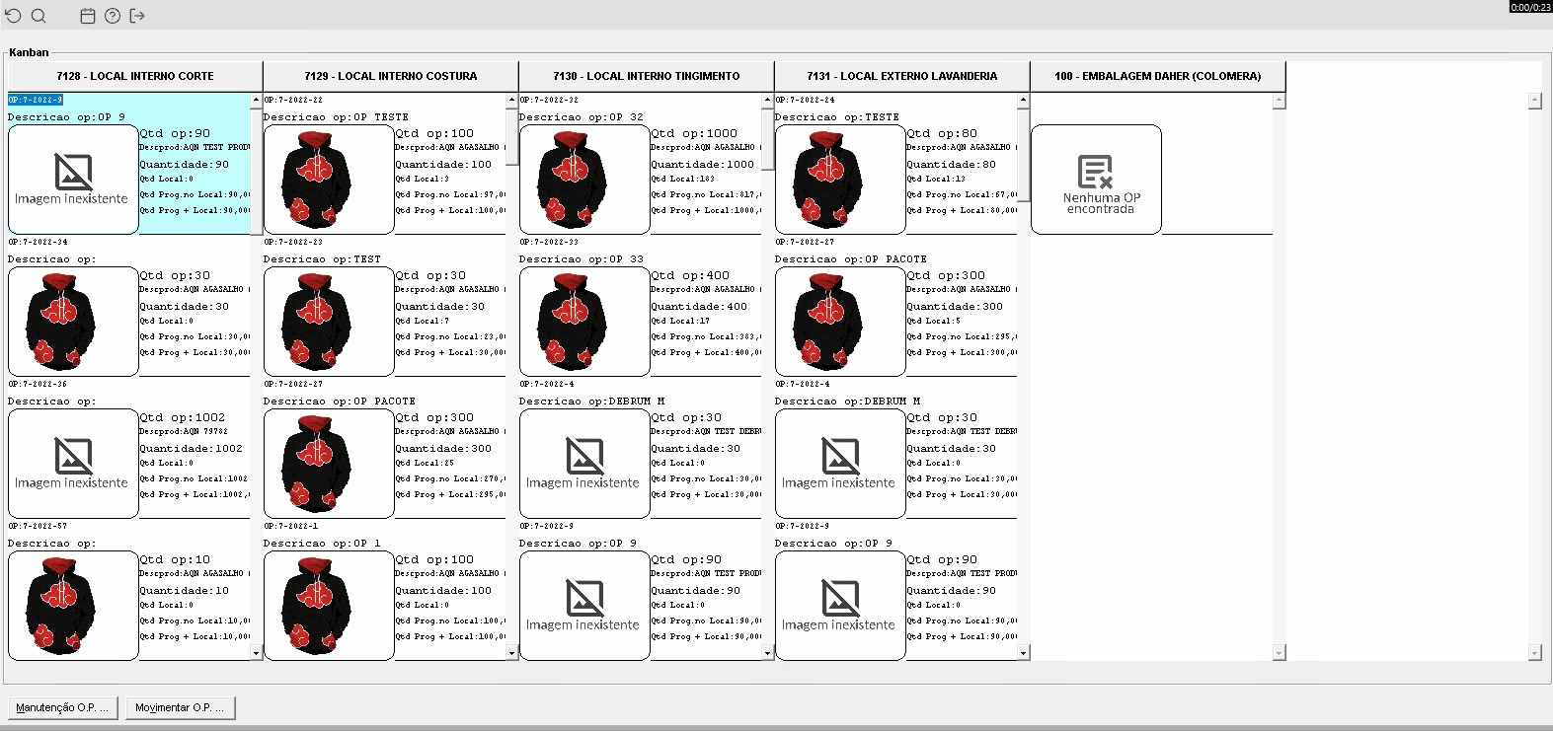This screenshot has width=1553, height=731.
Task: Select the hoodie image of OP 7-2022-32
Action: tap(584, 180)
